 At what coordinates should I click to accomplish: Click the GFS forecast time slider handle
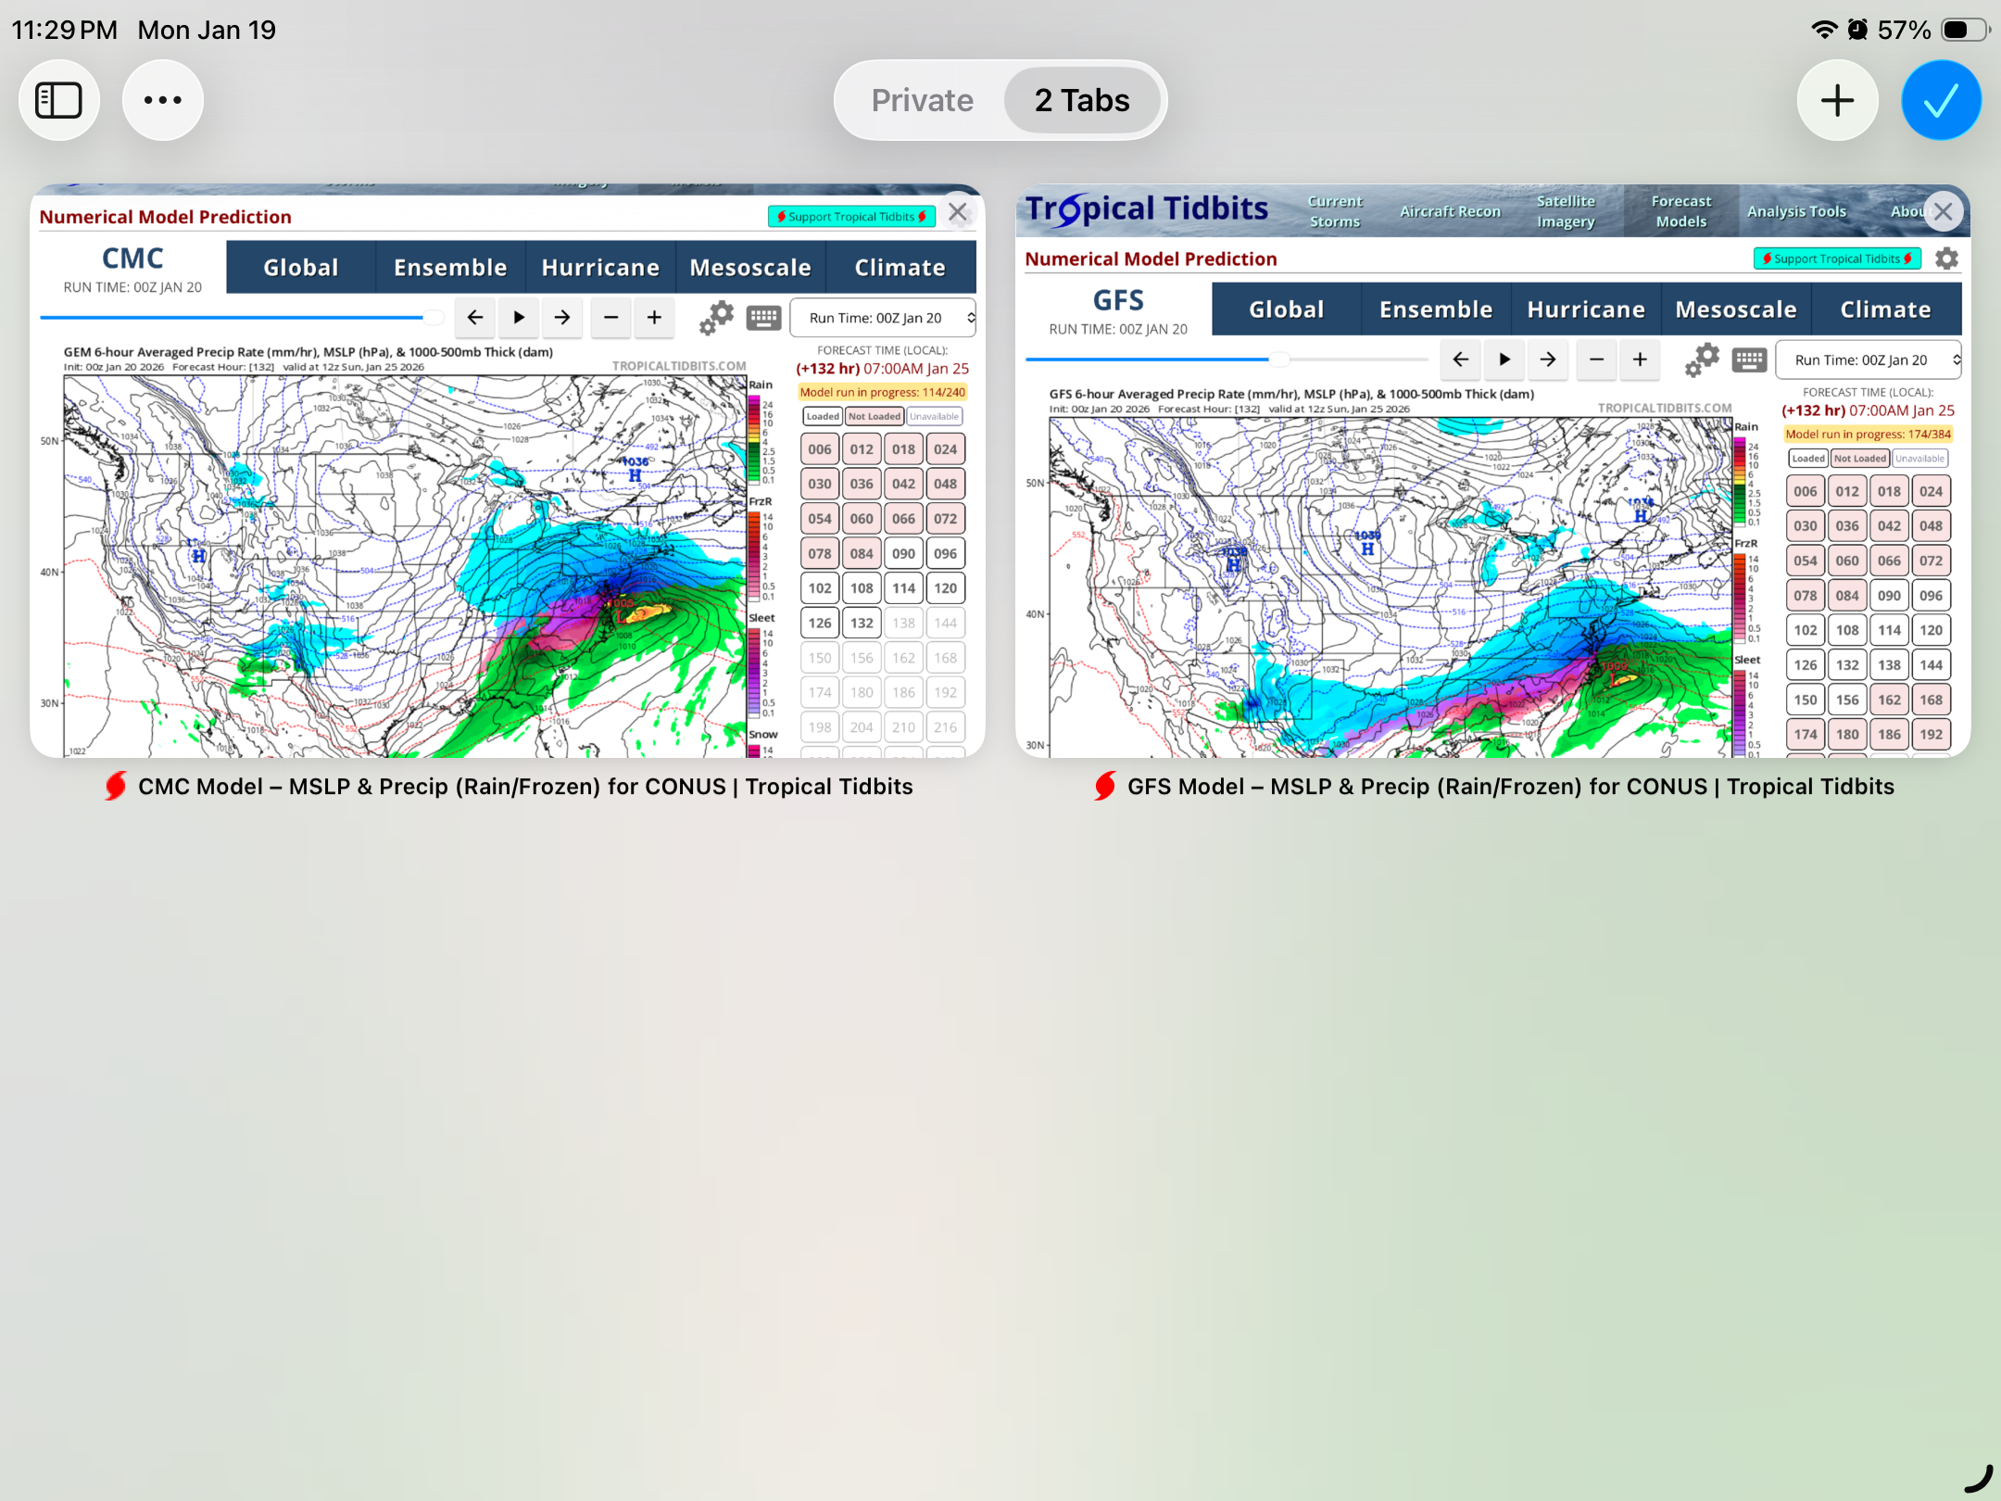(1278, 359)
